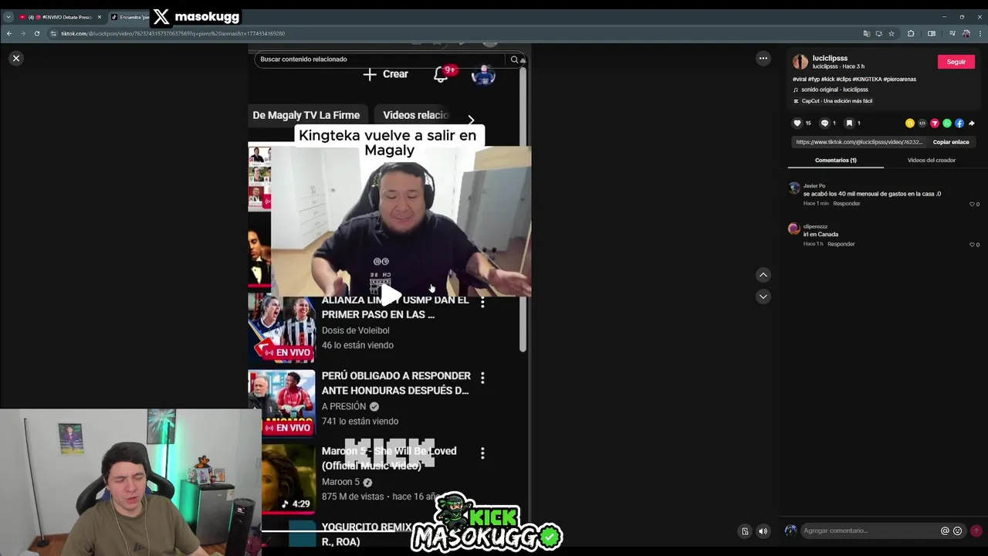Reload the page in browser toolbar
The height and width of the screenshot is (556, 988).
tap(36, 33)
